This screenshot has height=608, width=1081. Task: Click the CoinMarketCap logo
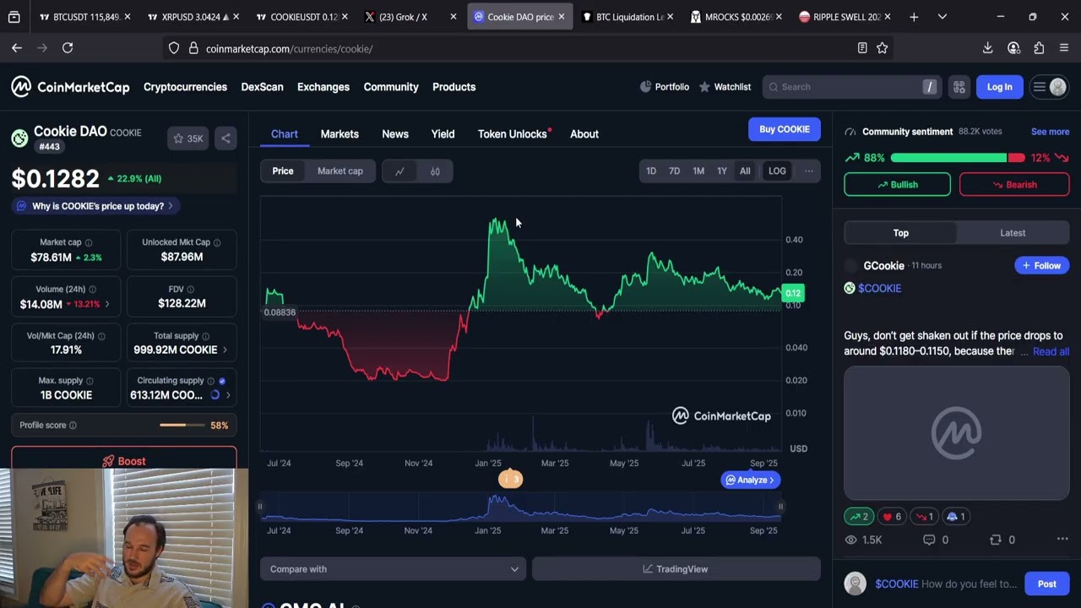pos(71,87)
